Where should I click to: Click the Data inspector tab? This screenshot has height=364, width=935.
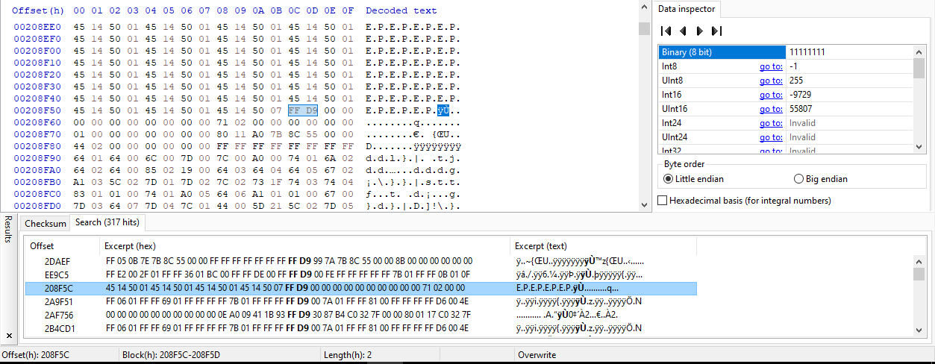point(686,9)
